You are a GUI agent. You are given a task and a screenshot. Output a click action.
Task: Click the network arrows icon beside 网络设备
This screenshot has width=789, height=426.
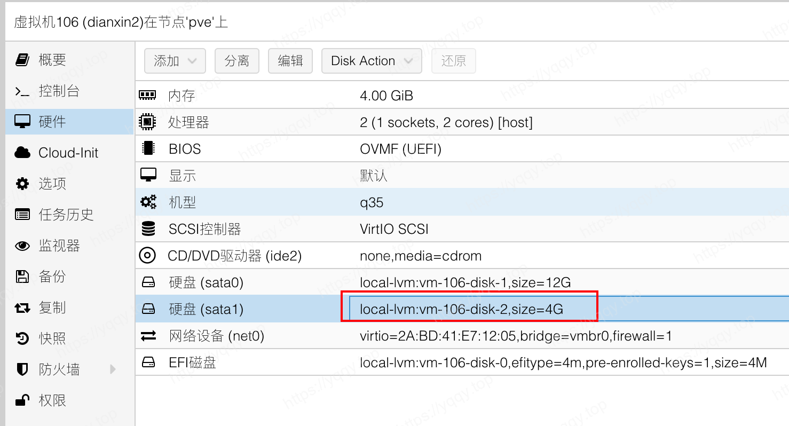[x=148, y=336]
